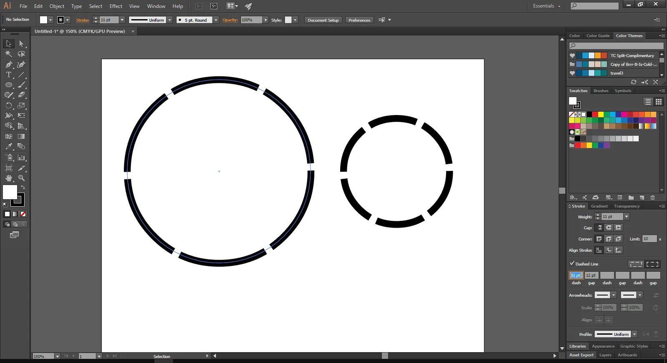Screen dimensions: 667x363
Task: Open the stroke weight dropdown in Stroke panel
Action: [x=627, y=217]
